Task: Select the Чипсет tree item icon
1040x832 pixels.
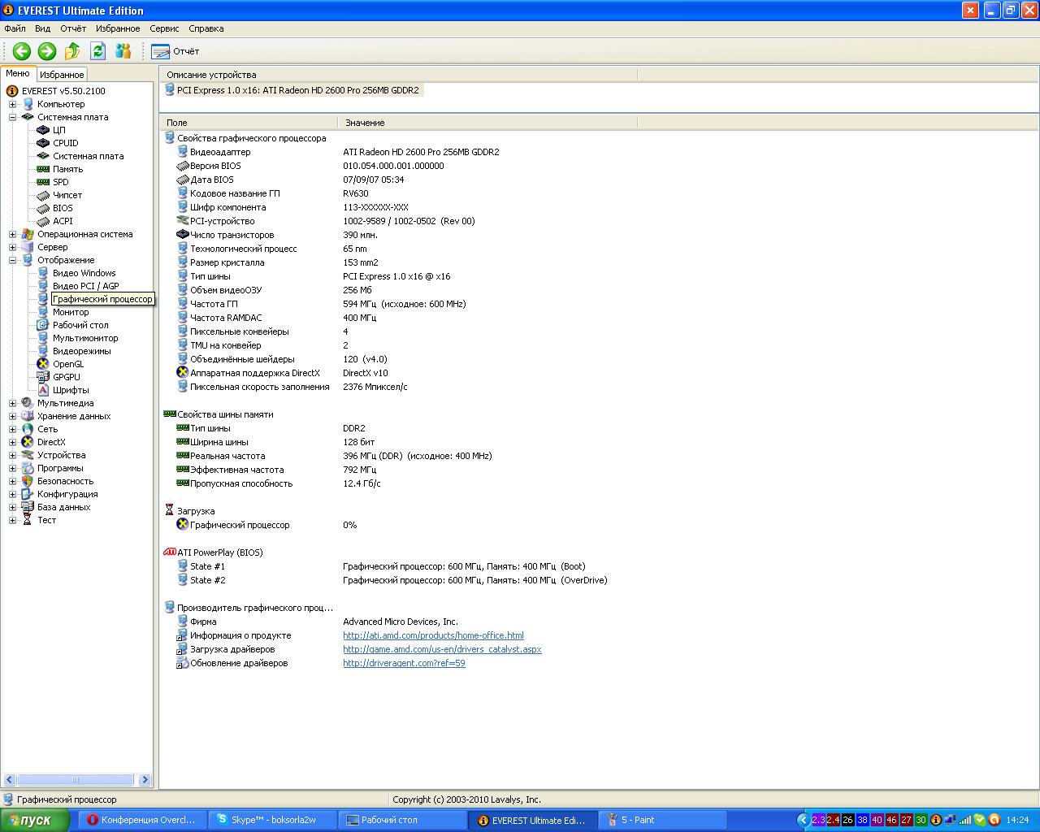Action: coord(43,195)
